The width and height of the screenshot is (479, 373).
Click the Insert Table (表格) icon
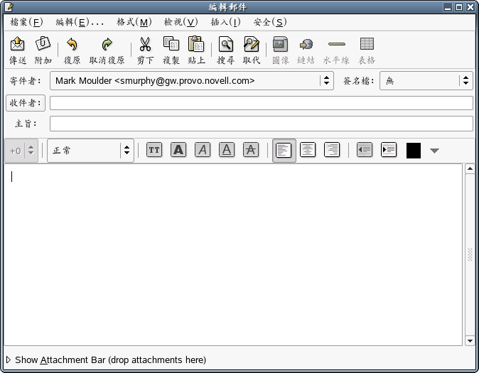367,43
